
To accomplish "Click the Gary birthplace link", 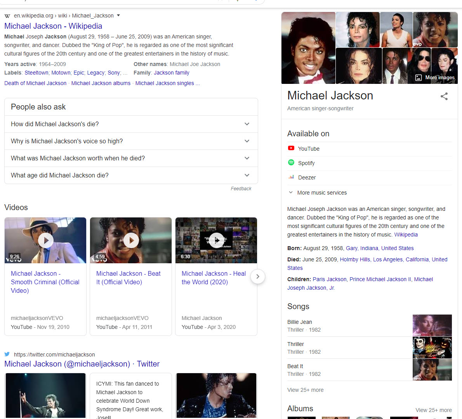I will click(351, 248).
